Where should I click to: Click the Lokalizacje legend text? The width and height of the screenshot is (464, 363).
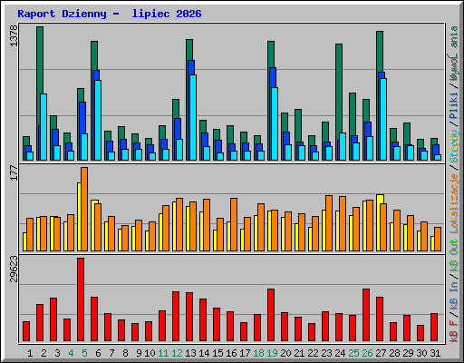(x=454, y=203)
